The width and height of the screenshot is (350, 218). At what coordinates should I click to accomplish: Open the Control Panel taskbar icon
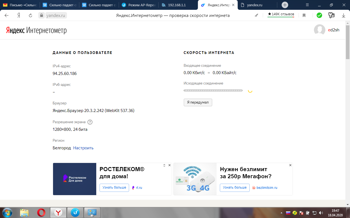92,212
